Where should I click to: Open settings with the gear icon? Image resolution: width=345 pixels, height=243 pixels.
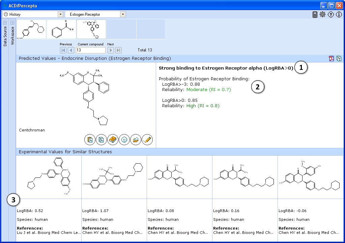point(323,14)
